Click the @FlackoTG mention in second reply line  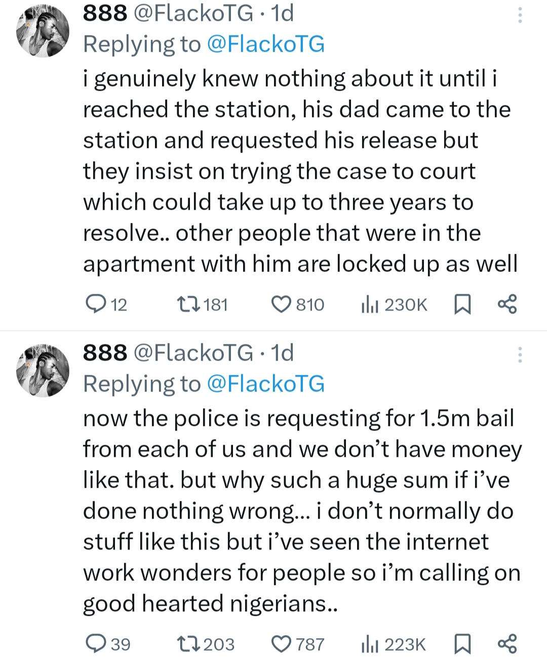click(266, 383)
